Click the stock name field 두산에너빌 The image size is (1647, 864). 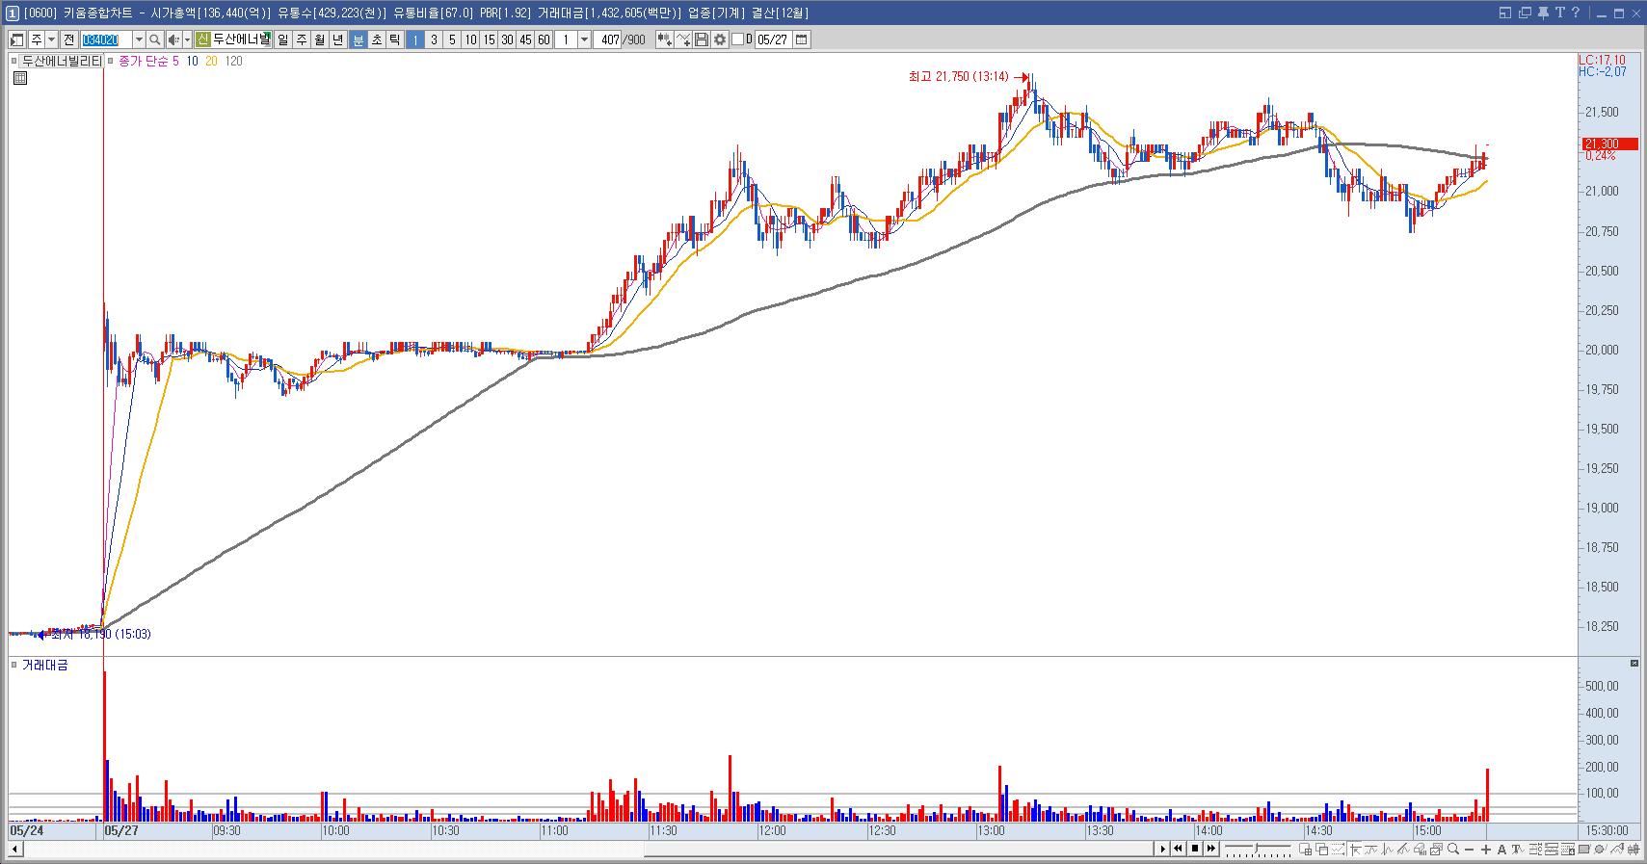[242, 39]
